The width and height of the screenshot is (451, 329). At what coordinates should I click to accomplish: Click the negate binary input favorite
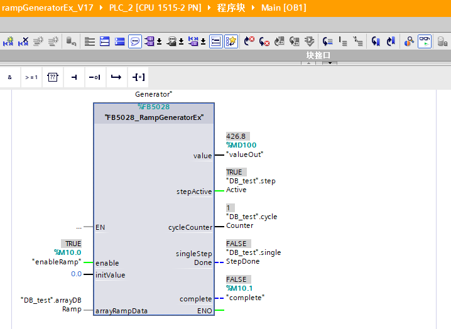pyautogui.click(x=95, y=77)
